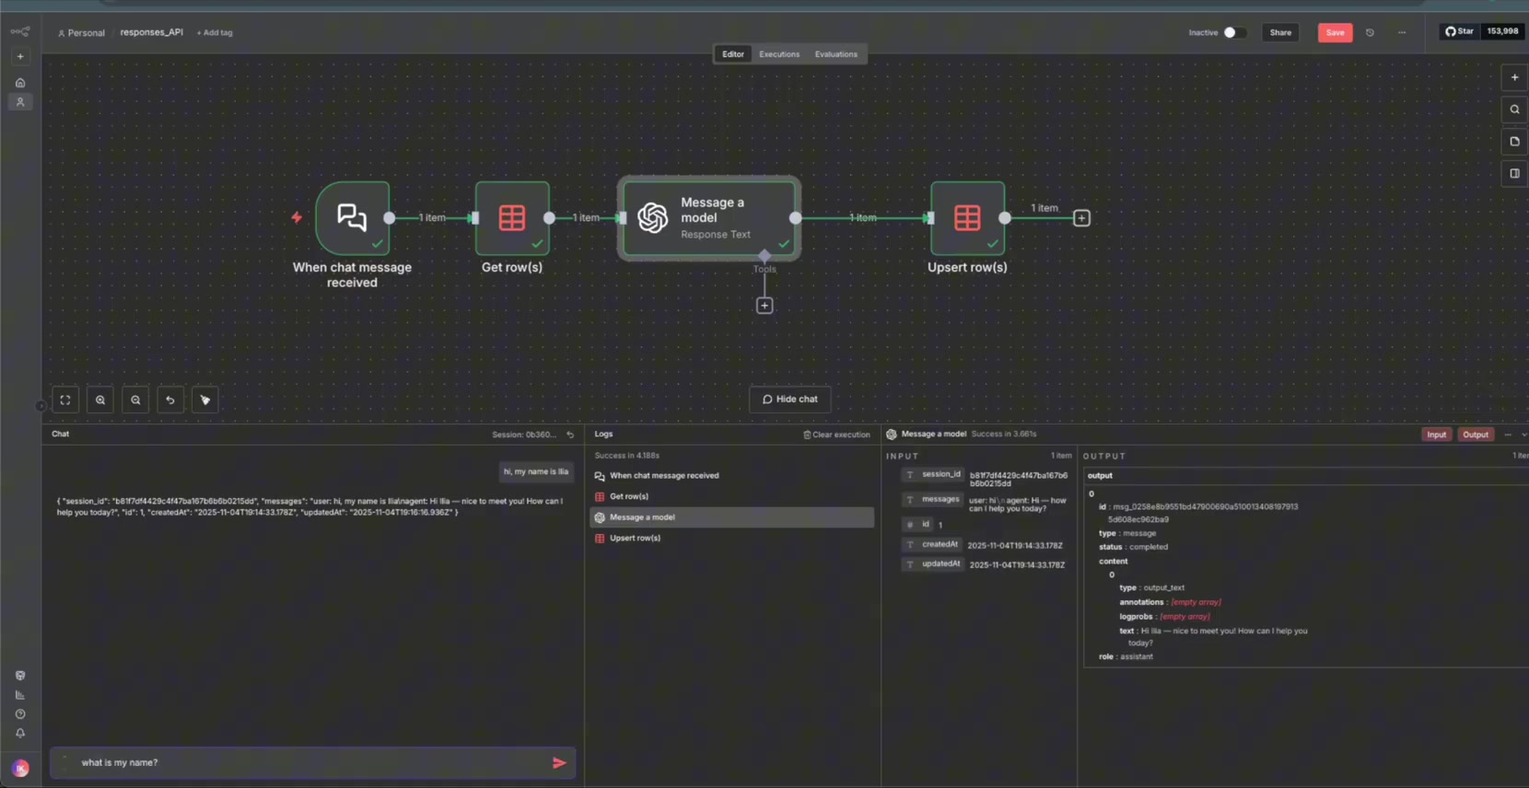Toggle the right side panel layout icon

[1514, 173]
